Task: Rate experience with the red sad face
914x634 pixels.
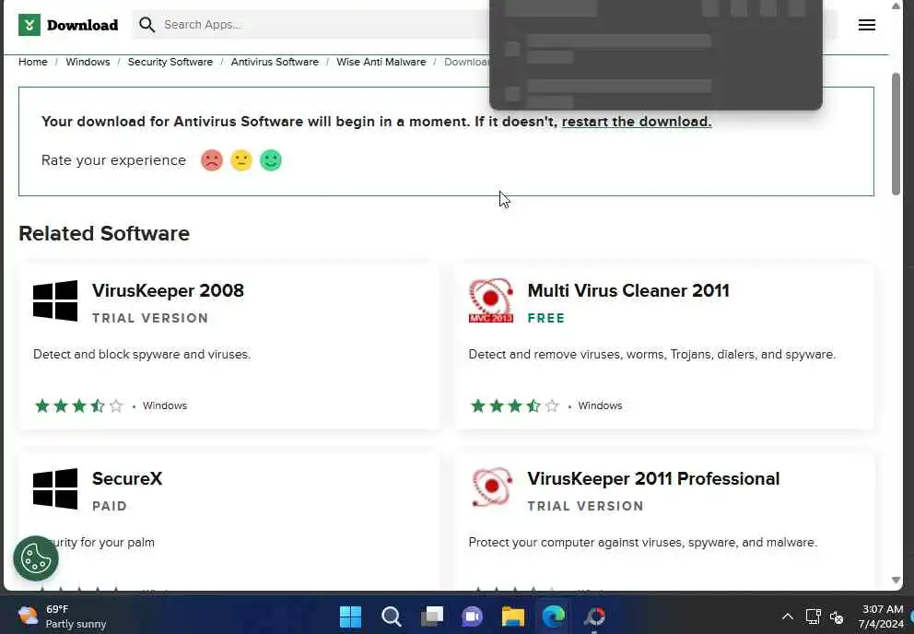Action: tap(212, 159)
